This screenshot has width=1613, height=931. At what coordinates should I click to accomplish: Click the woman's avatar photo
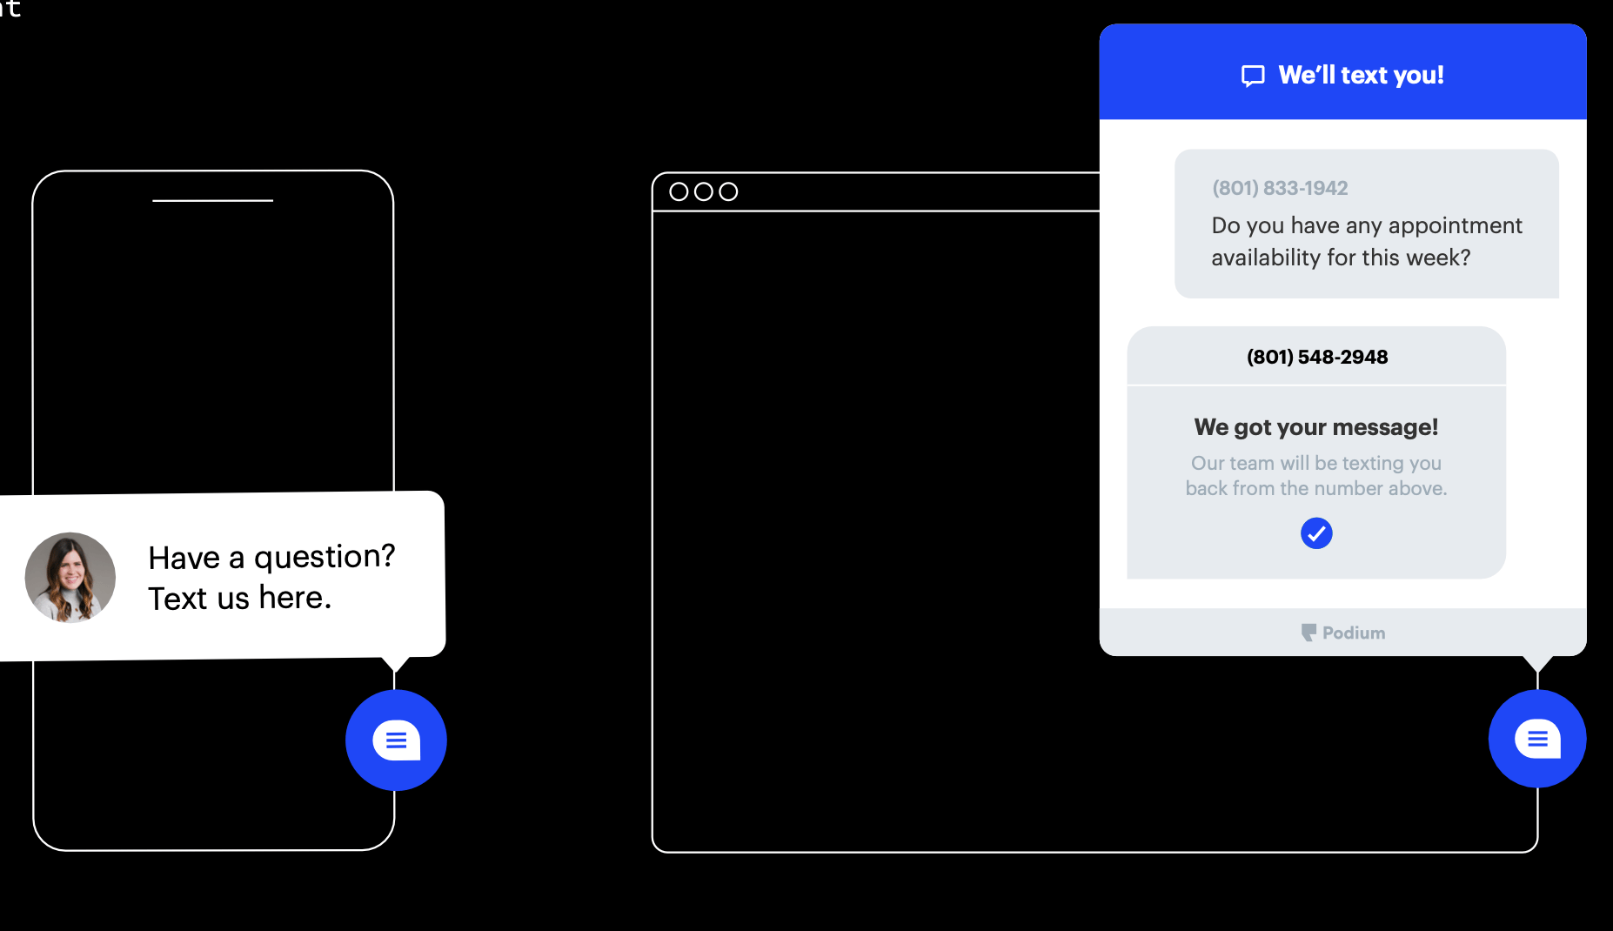(70, 577)
